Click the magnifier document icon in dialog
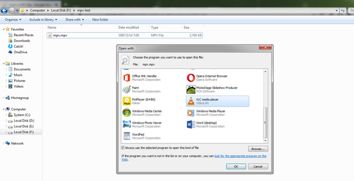The image size is (354, 181). point(125,60)
